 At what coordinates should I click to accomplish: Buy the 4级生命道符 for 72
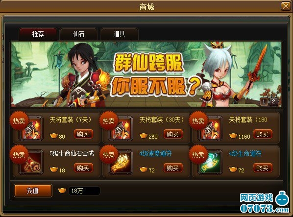[263, 168]
